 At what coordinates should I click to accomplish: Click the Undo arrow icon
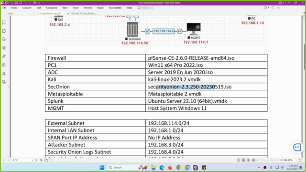click(25, 3)
